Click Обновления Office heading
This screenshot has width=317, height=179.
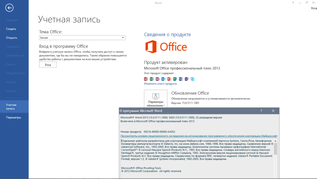click(190, 93)
